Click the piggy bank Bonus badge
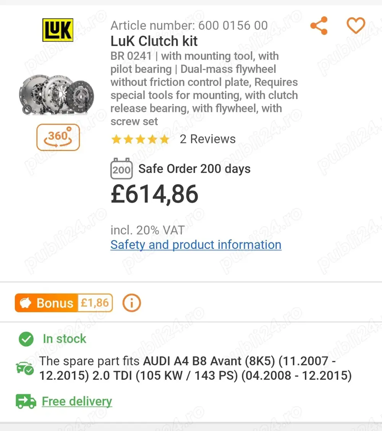Viewport: 382px width, 431px height. 47,303
